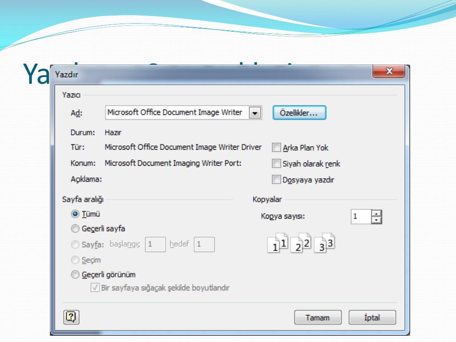Enable Arka Plan Yok checkbox
Image resolution: width=456 pixels, height=342 pixels.
click(x=276, y=147)
